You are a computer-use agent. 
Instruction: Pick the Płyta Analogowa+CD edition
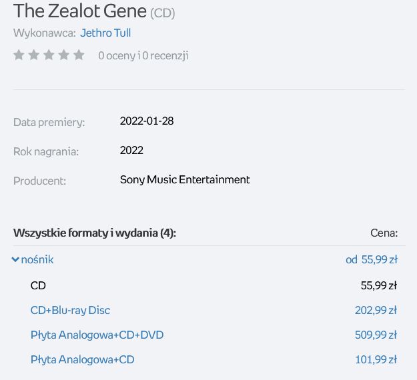83,359
